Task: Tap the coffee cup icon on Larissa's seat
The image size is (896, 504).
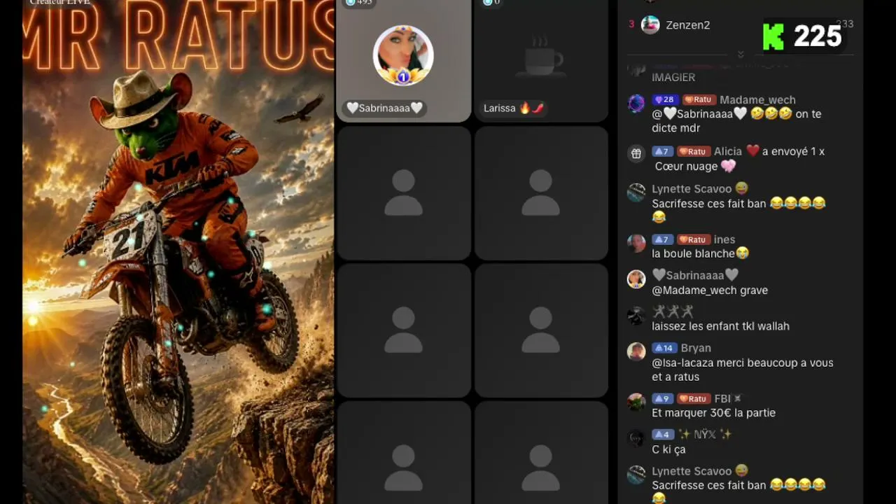Action: pyautogui.click(x=540, y=55)
